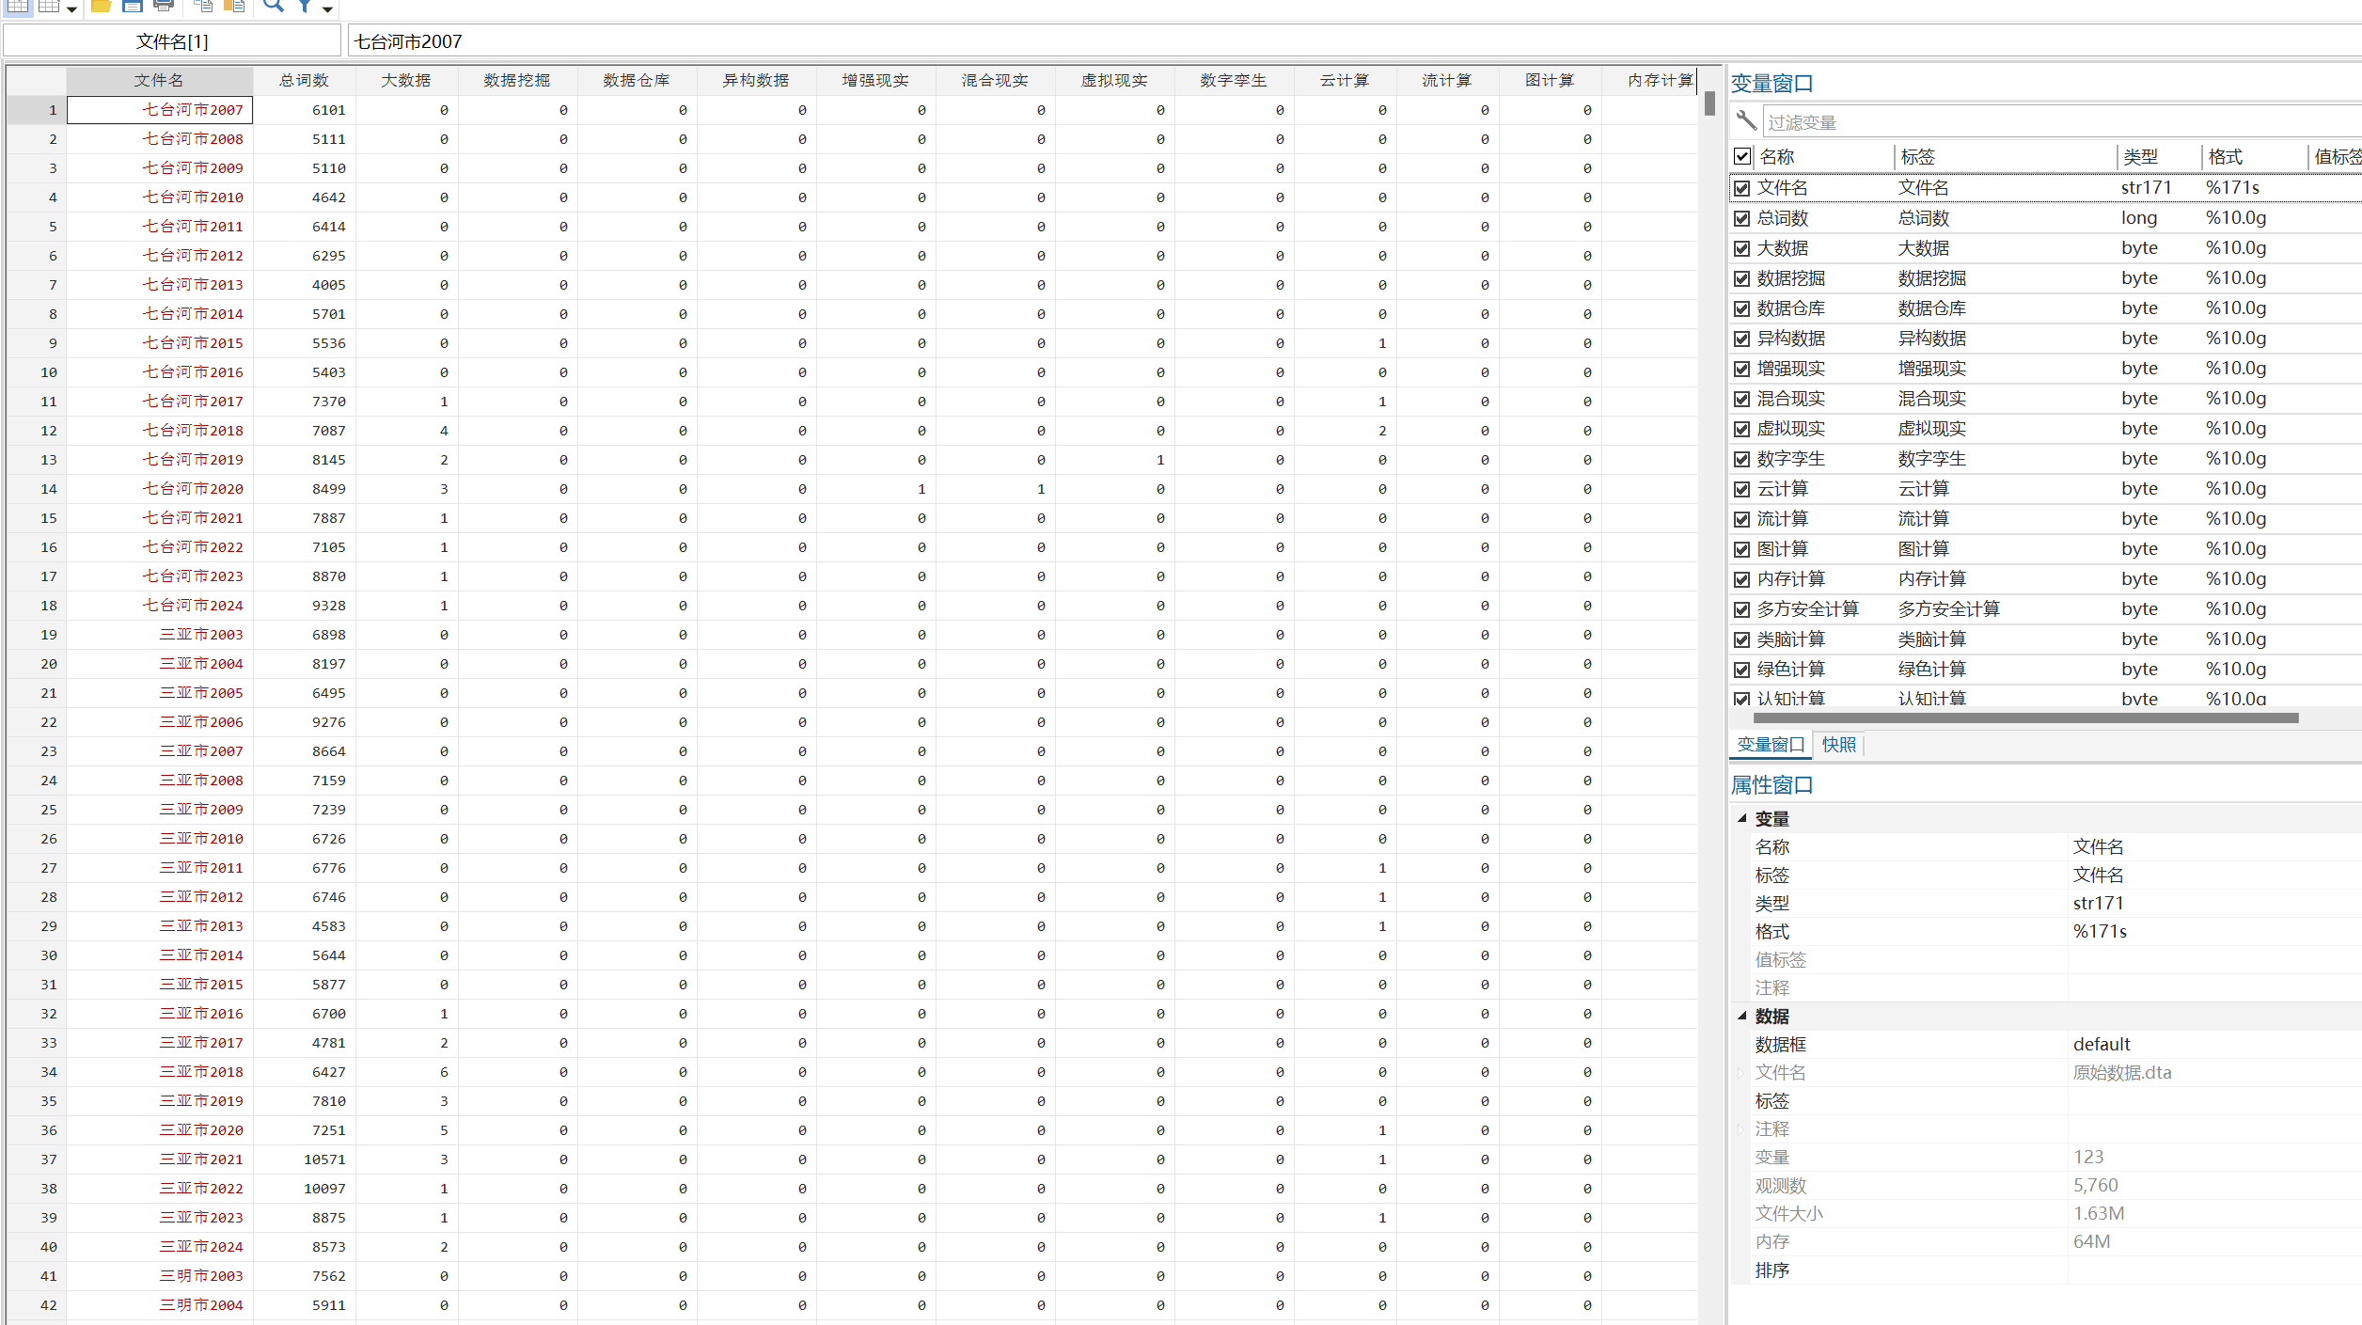Click the 大数据 column header
2362x1325 pixels.
(x=406, y=81)
